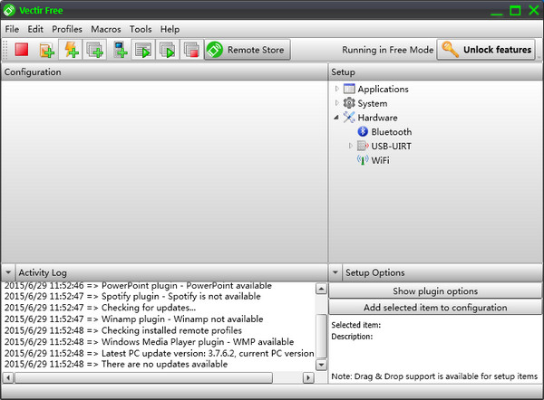This screenshot has width=544, height=400.
Task: Click the Setup panel header
Action: tap(436, 72)
